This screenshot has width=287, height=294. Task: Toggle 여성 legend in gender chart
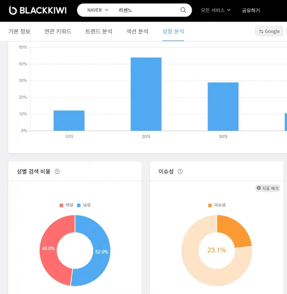click(66, 205)
